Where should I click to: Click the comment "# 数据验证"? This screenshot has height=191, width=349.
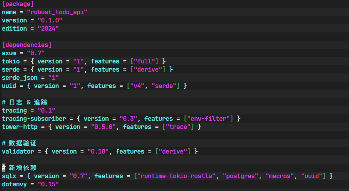19,143
